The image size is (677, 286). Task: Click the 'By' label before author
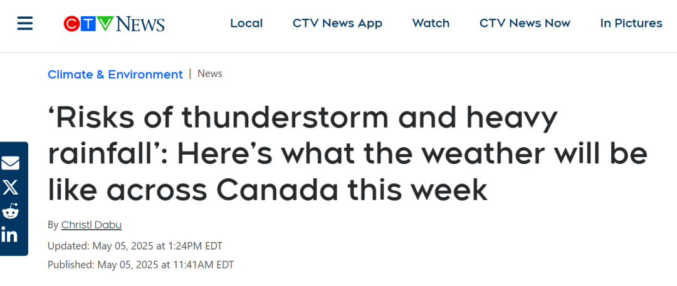[53, 225]
